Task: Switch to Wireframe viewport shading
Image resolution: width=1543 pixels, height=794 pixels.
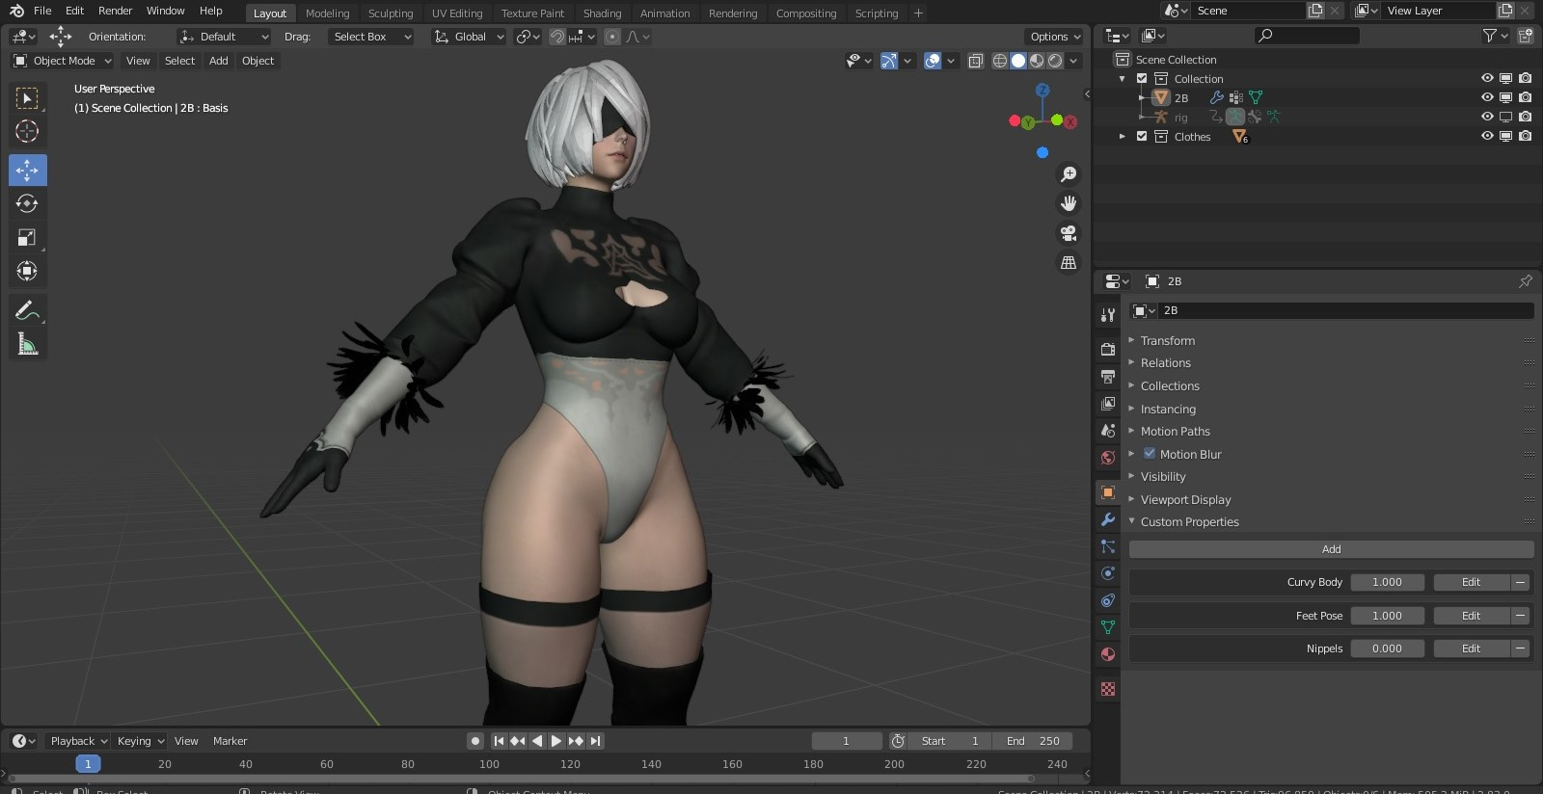Action: [1000, 61]
